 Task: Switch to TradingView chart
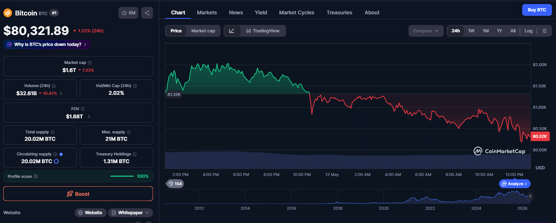tap(263, 31)
